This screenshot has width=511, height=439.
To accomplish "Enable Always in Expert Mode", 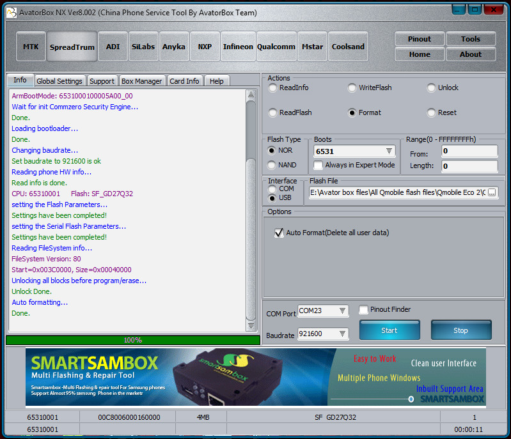I will (x=354, y=165).
